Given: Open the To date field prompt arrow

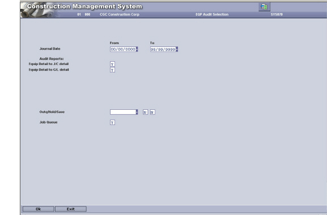Looking at the screenshot, I should [x=177, y=49].
